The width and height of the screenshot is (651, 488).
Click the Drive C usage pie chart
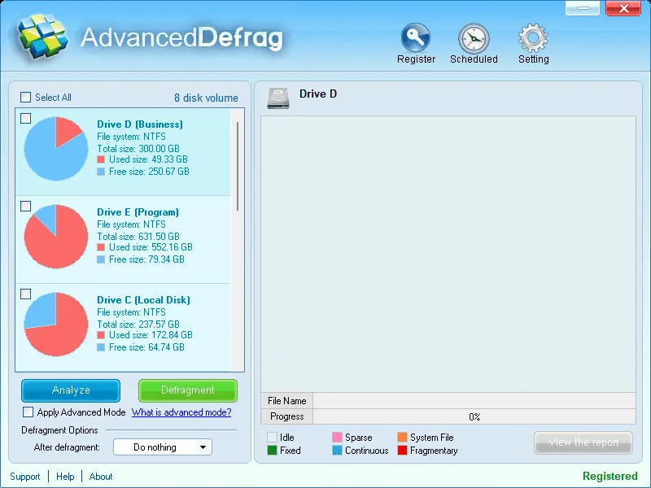tap(56, 324)
